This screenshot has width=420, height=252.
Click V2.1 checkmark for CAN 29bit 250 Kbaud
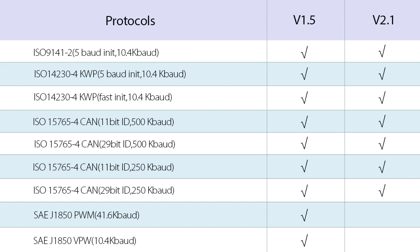pos(382,191)
